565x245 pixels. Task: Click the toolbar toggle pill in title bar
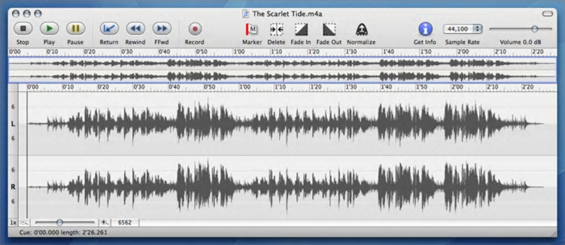547,13
